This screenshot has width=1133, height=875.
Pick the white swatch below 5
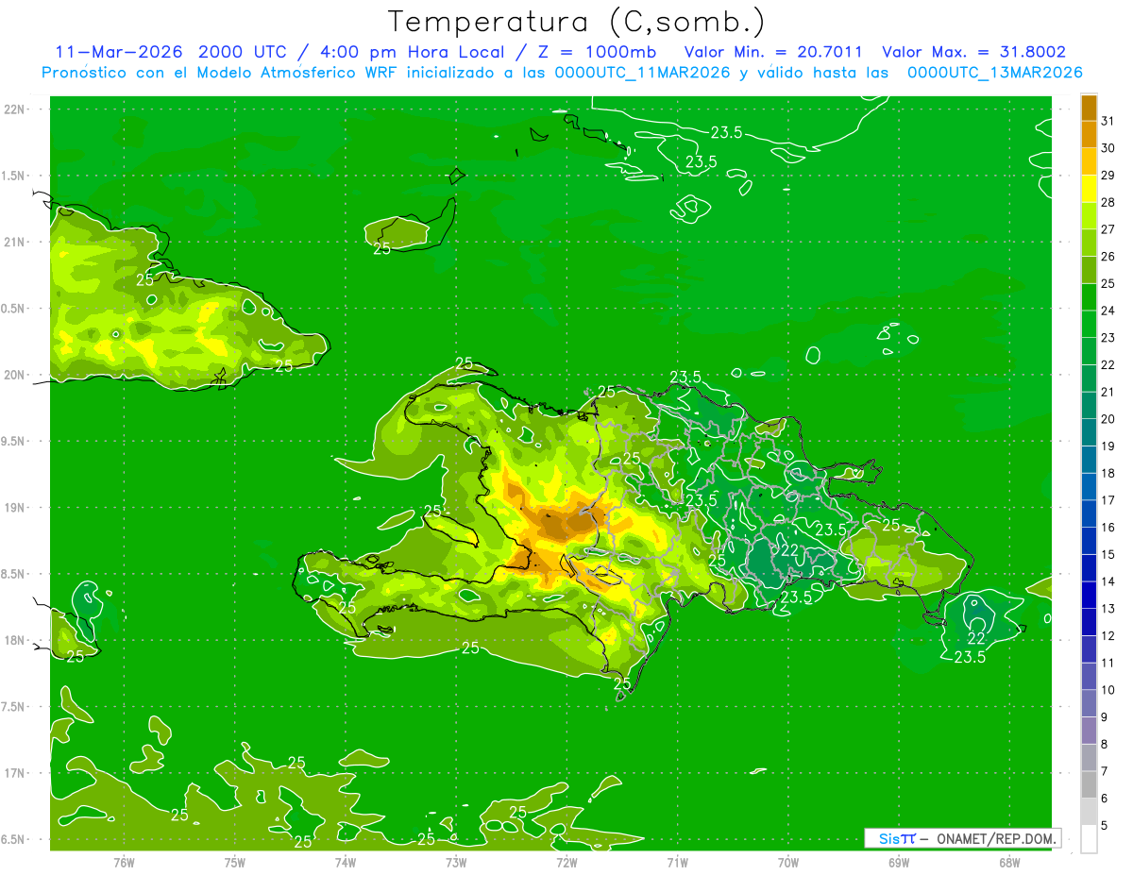point(1089,840)
